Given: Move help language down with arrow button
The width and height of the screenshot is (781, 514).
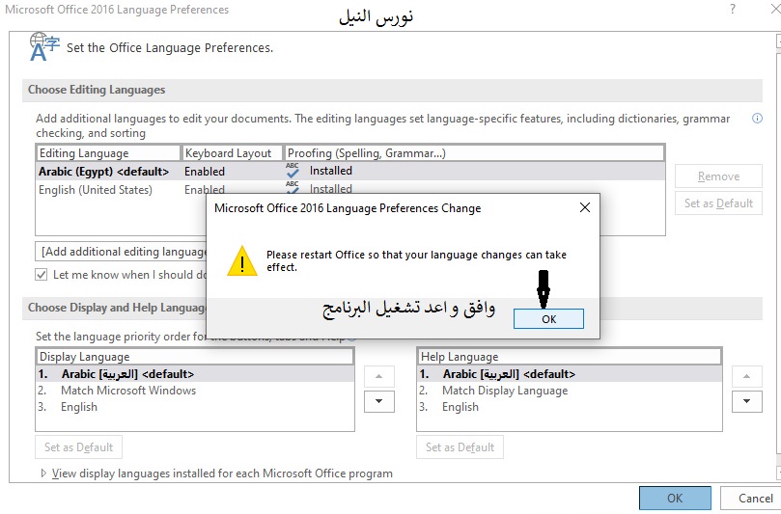Looking at the screenshot, I should point(747,400).
